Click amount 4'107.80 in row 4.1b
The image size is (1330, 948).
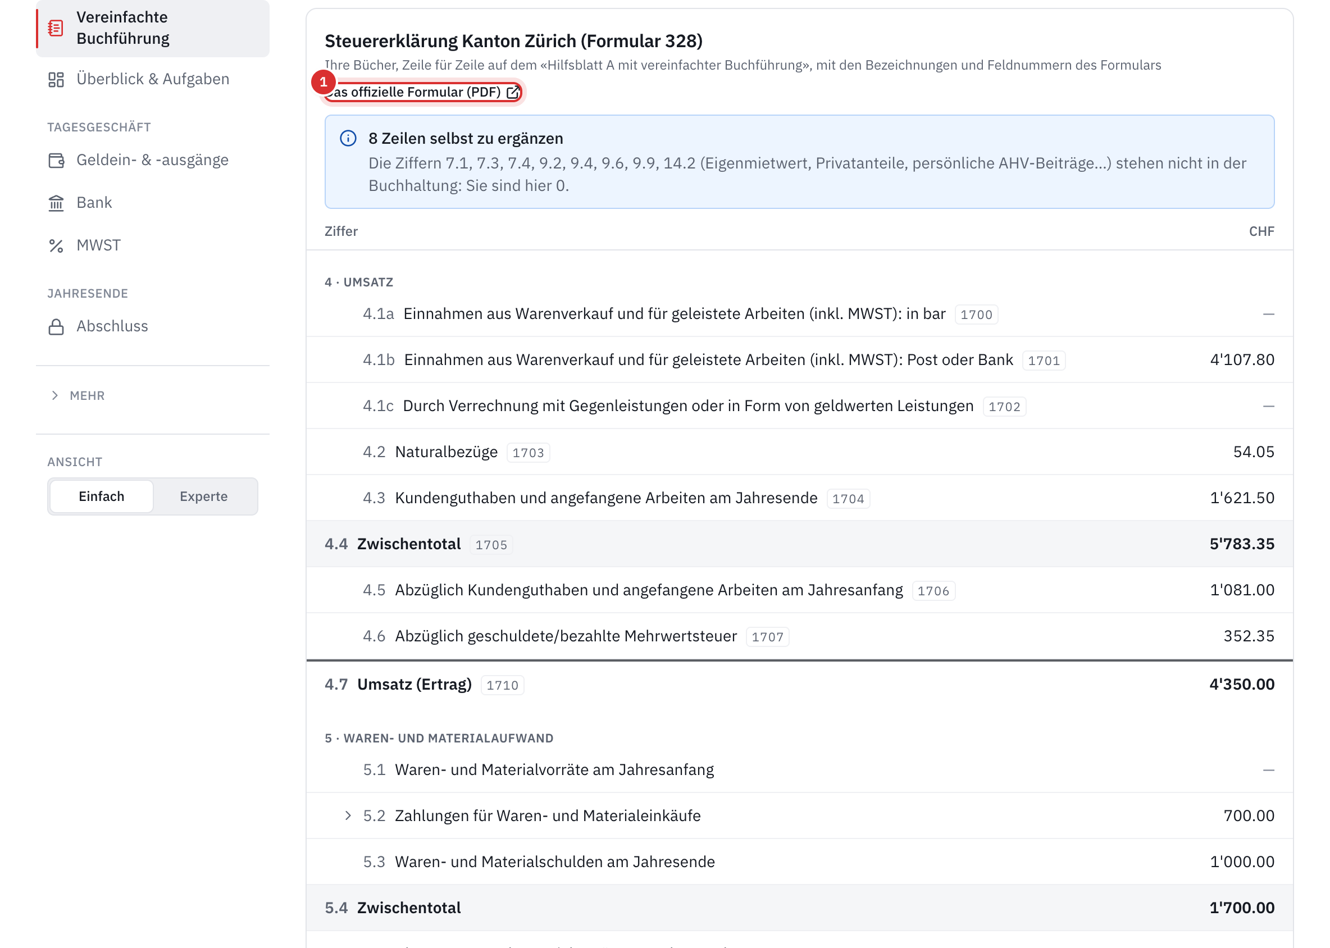point(1242,359)
